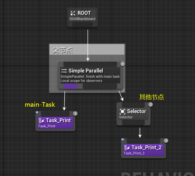Viewport: 195px width, 176px height.
Task: Click 'Local scope for observers' text
Action: [81, 81]
